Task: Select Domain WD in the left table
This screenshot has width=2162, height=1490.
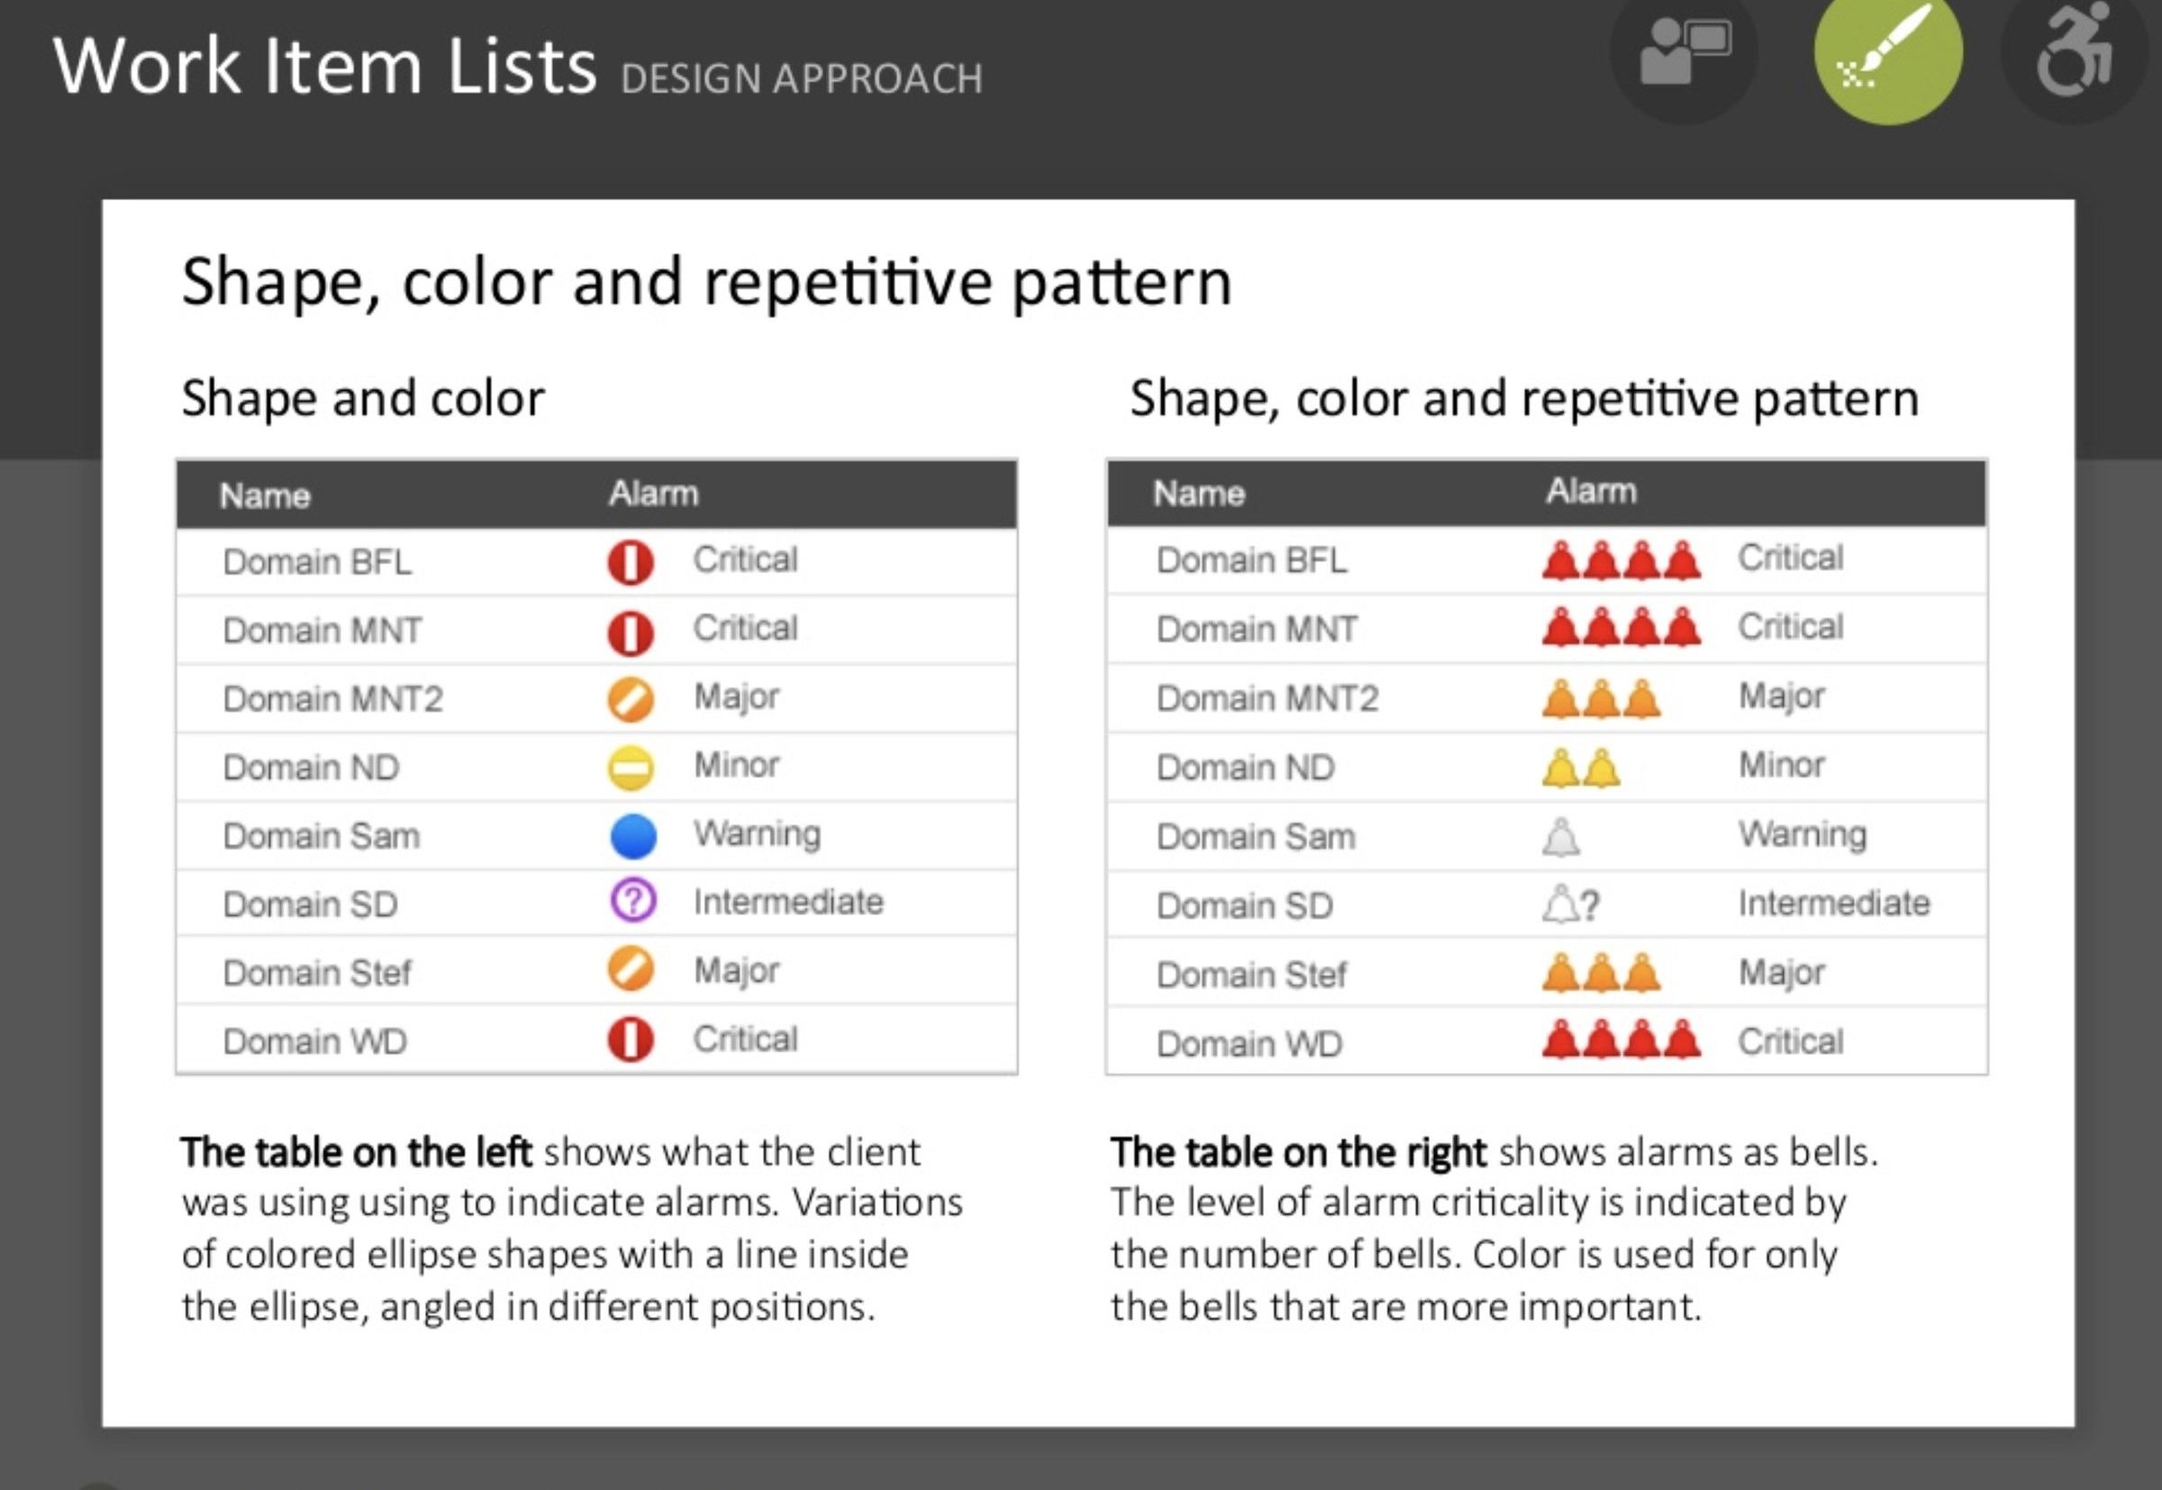Action: coord(314,1042)
